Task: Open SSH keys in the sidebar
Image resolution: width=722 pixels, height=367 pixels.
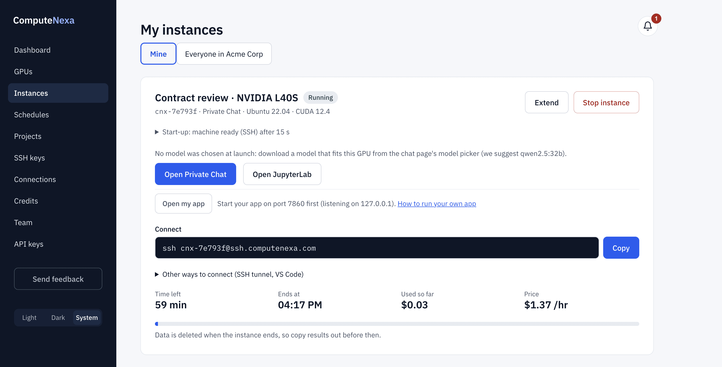Action: (58, 158)
